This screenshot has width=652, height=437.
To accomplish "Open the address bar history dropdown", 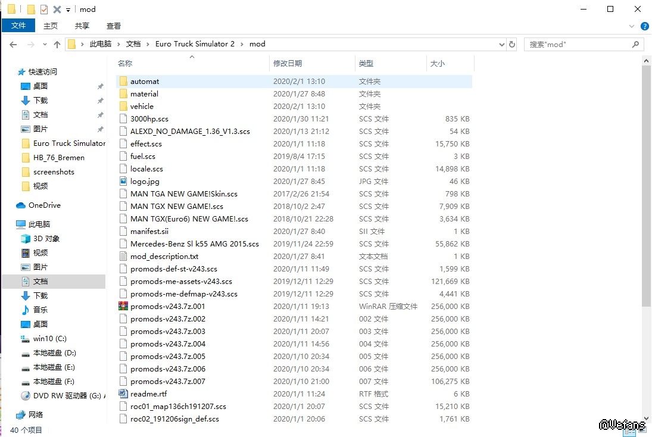I will click(x=501, y=44).
